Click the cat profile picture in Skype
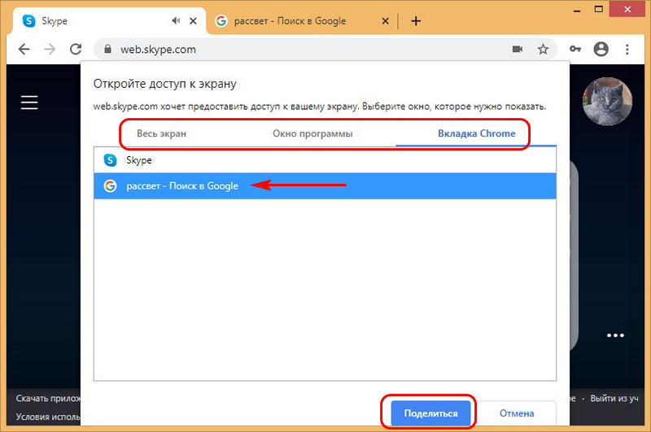 (x=607, y=101)
